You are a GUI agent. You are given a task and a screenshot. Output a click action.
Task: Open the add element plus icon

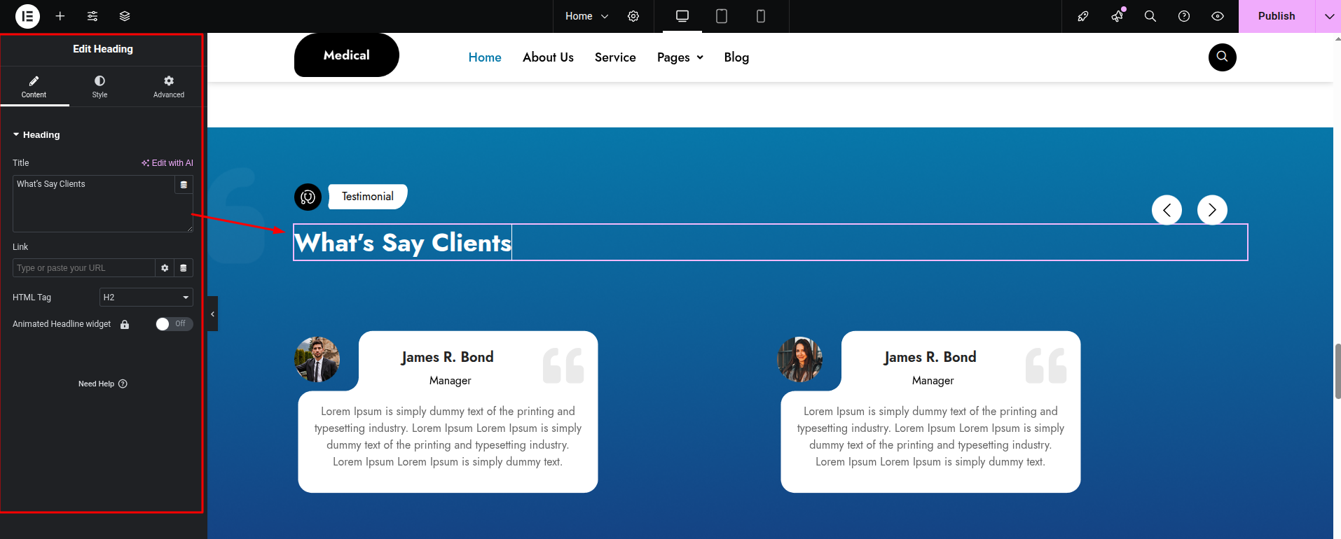coord(60,16)
